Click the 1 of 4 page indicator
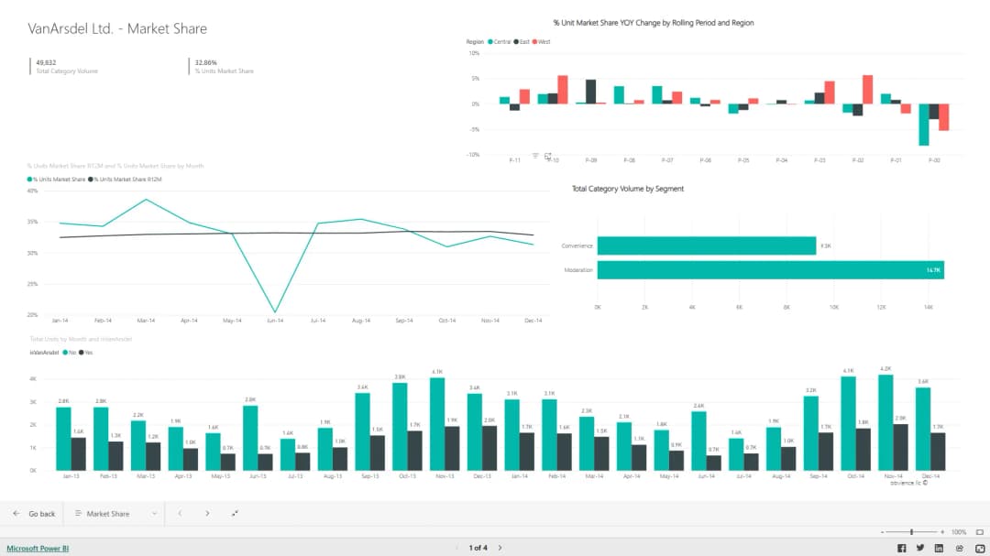The width and height of the screenshot is (990, 556). 478,548
